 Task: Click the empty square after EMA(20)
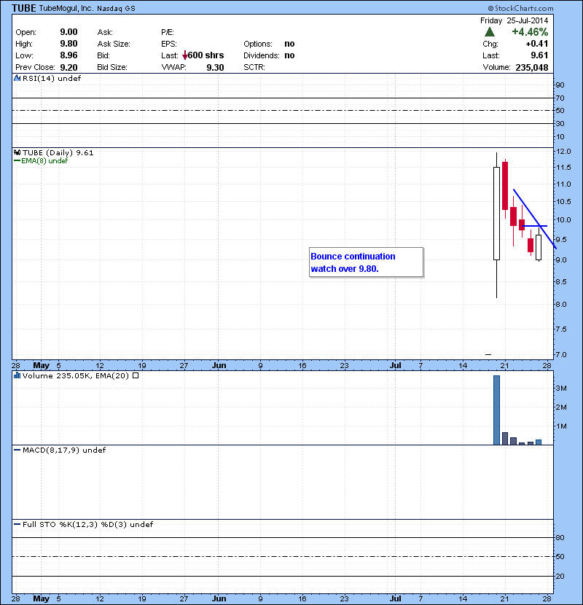coord(136,375)
